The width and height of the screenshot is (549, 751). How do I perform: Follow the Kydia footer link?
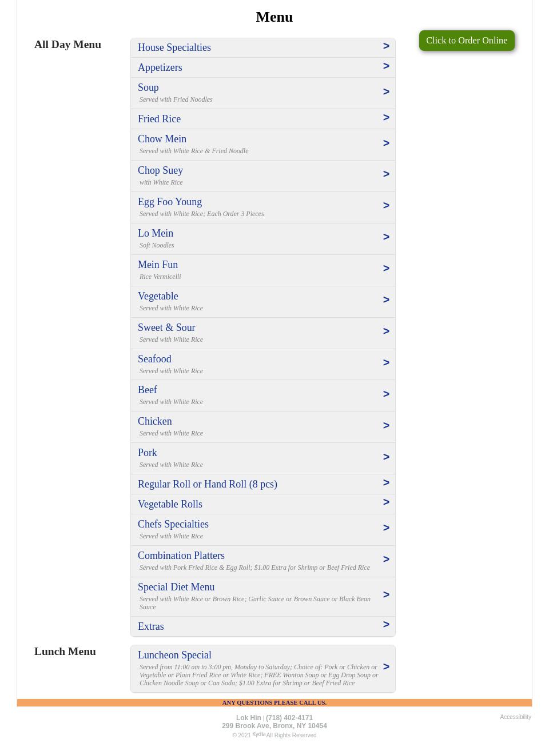point(258,734)
